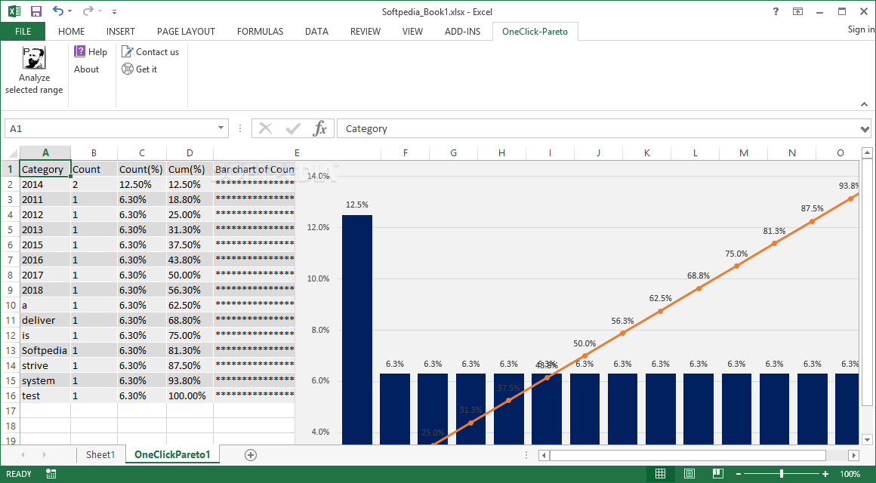Click the Cum(%) header cell
Viewport: 876px width, 483px height.
point(190,169)
